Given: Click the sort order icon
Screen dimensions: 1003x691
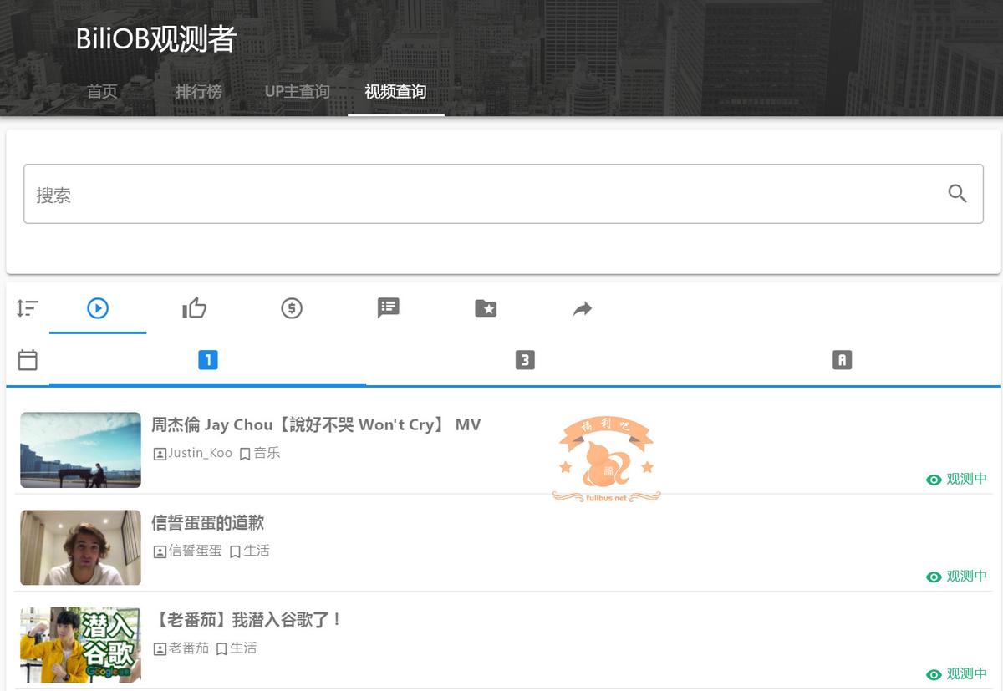Looking at the screenshot, I should [x=28, y=308].
